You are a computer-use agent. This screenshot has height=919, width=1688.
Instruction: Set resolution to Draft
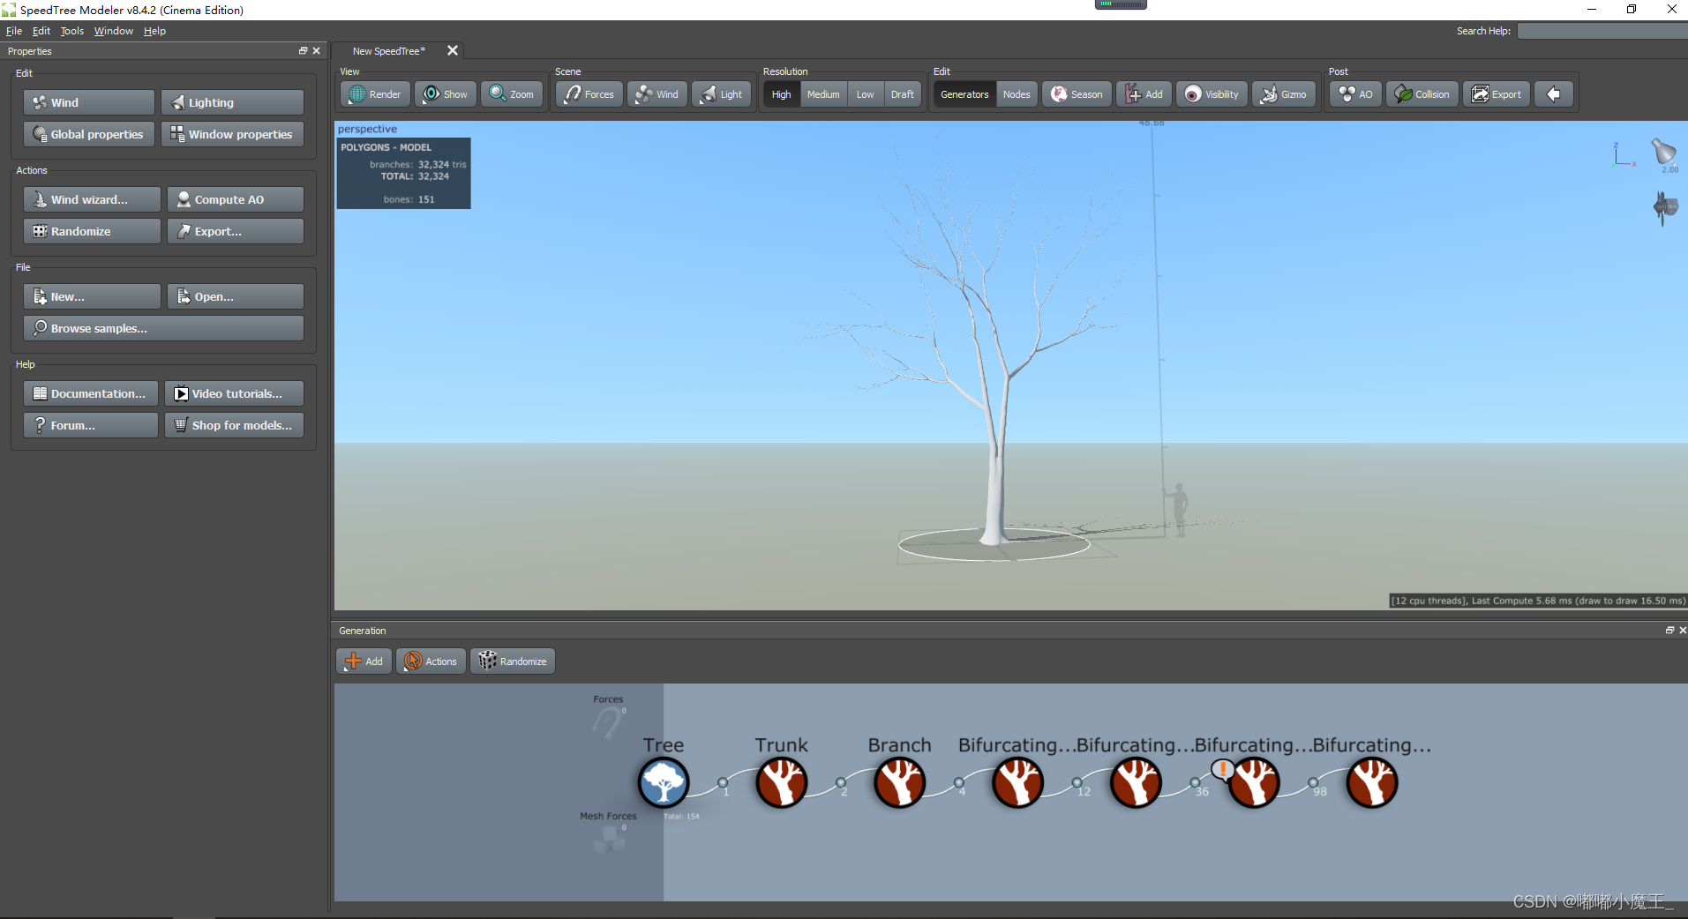[x=902, y=94]
